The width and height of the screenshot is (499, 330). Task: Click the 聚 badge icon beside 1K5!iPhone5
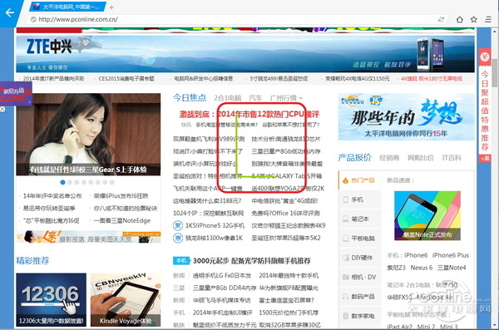pyautogui.click(x=178, y=225)
